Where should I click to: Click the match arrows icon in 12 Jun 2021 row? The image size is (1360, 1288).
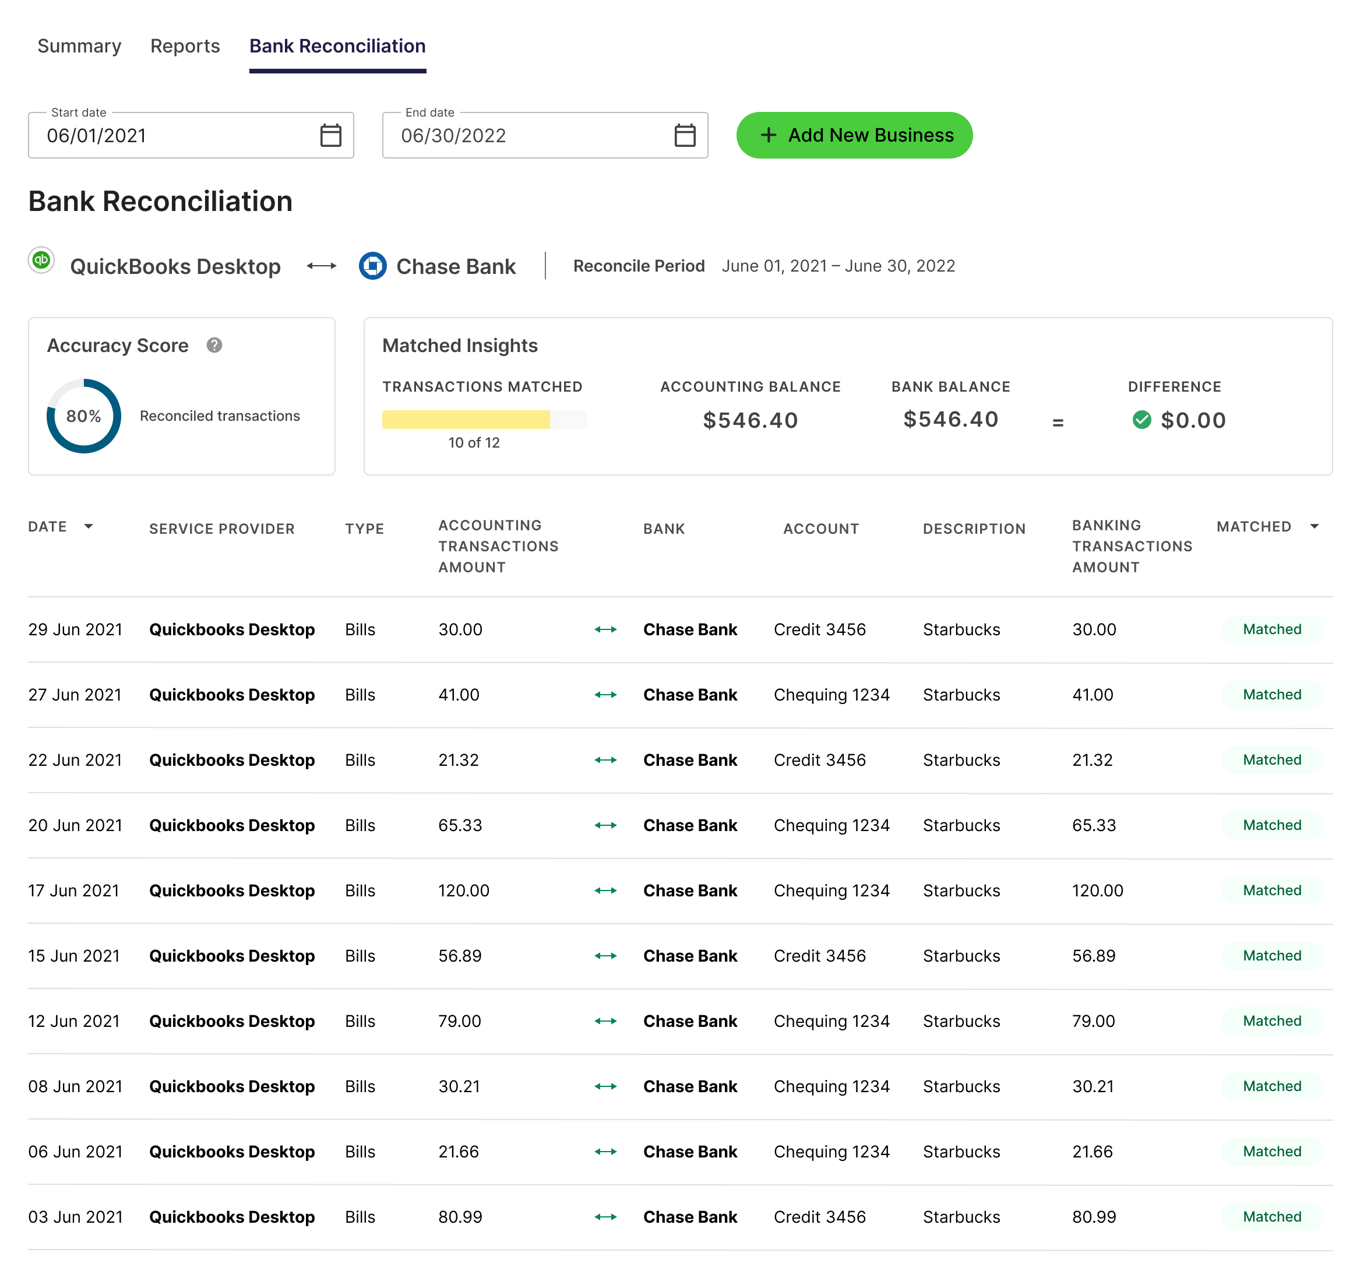click(605, 1021)
